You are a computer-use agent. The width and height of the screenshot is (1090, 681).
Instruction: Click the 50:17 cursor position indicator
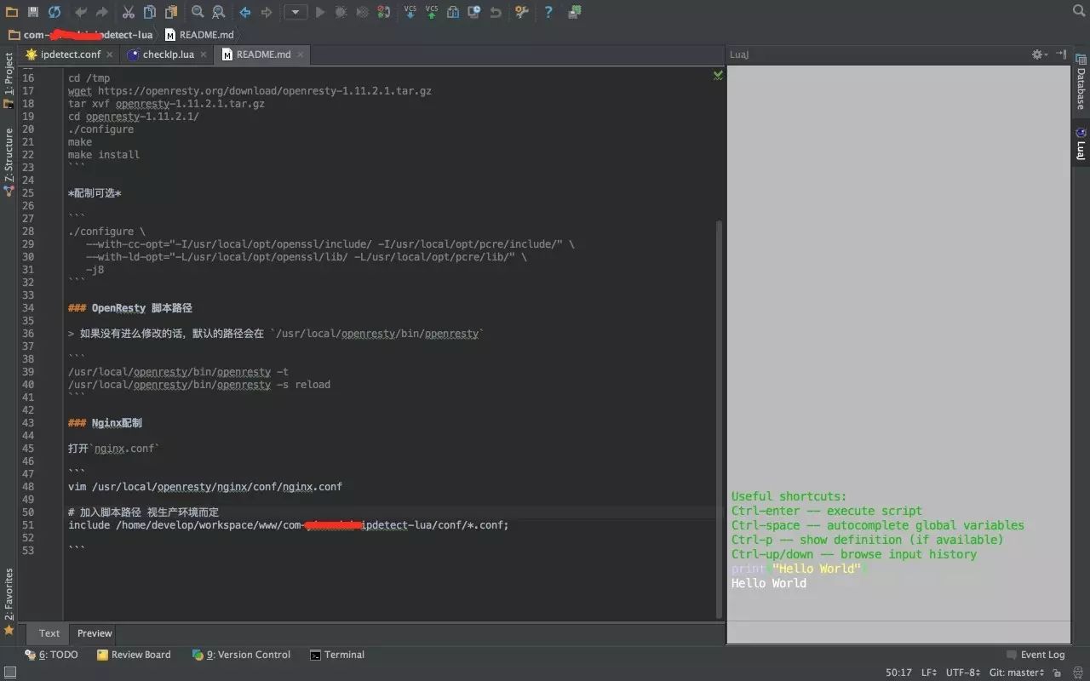tap(898, 672)
